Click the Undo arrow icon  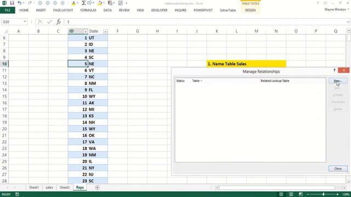[20, 3]
